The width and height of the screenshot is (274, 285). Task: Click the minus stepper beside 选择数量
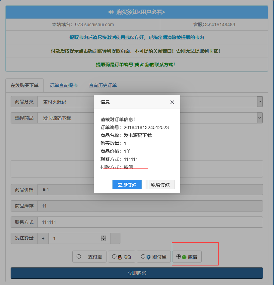115,238
